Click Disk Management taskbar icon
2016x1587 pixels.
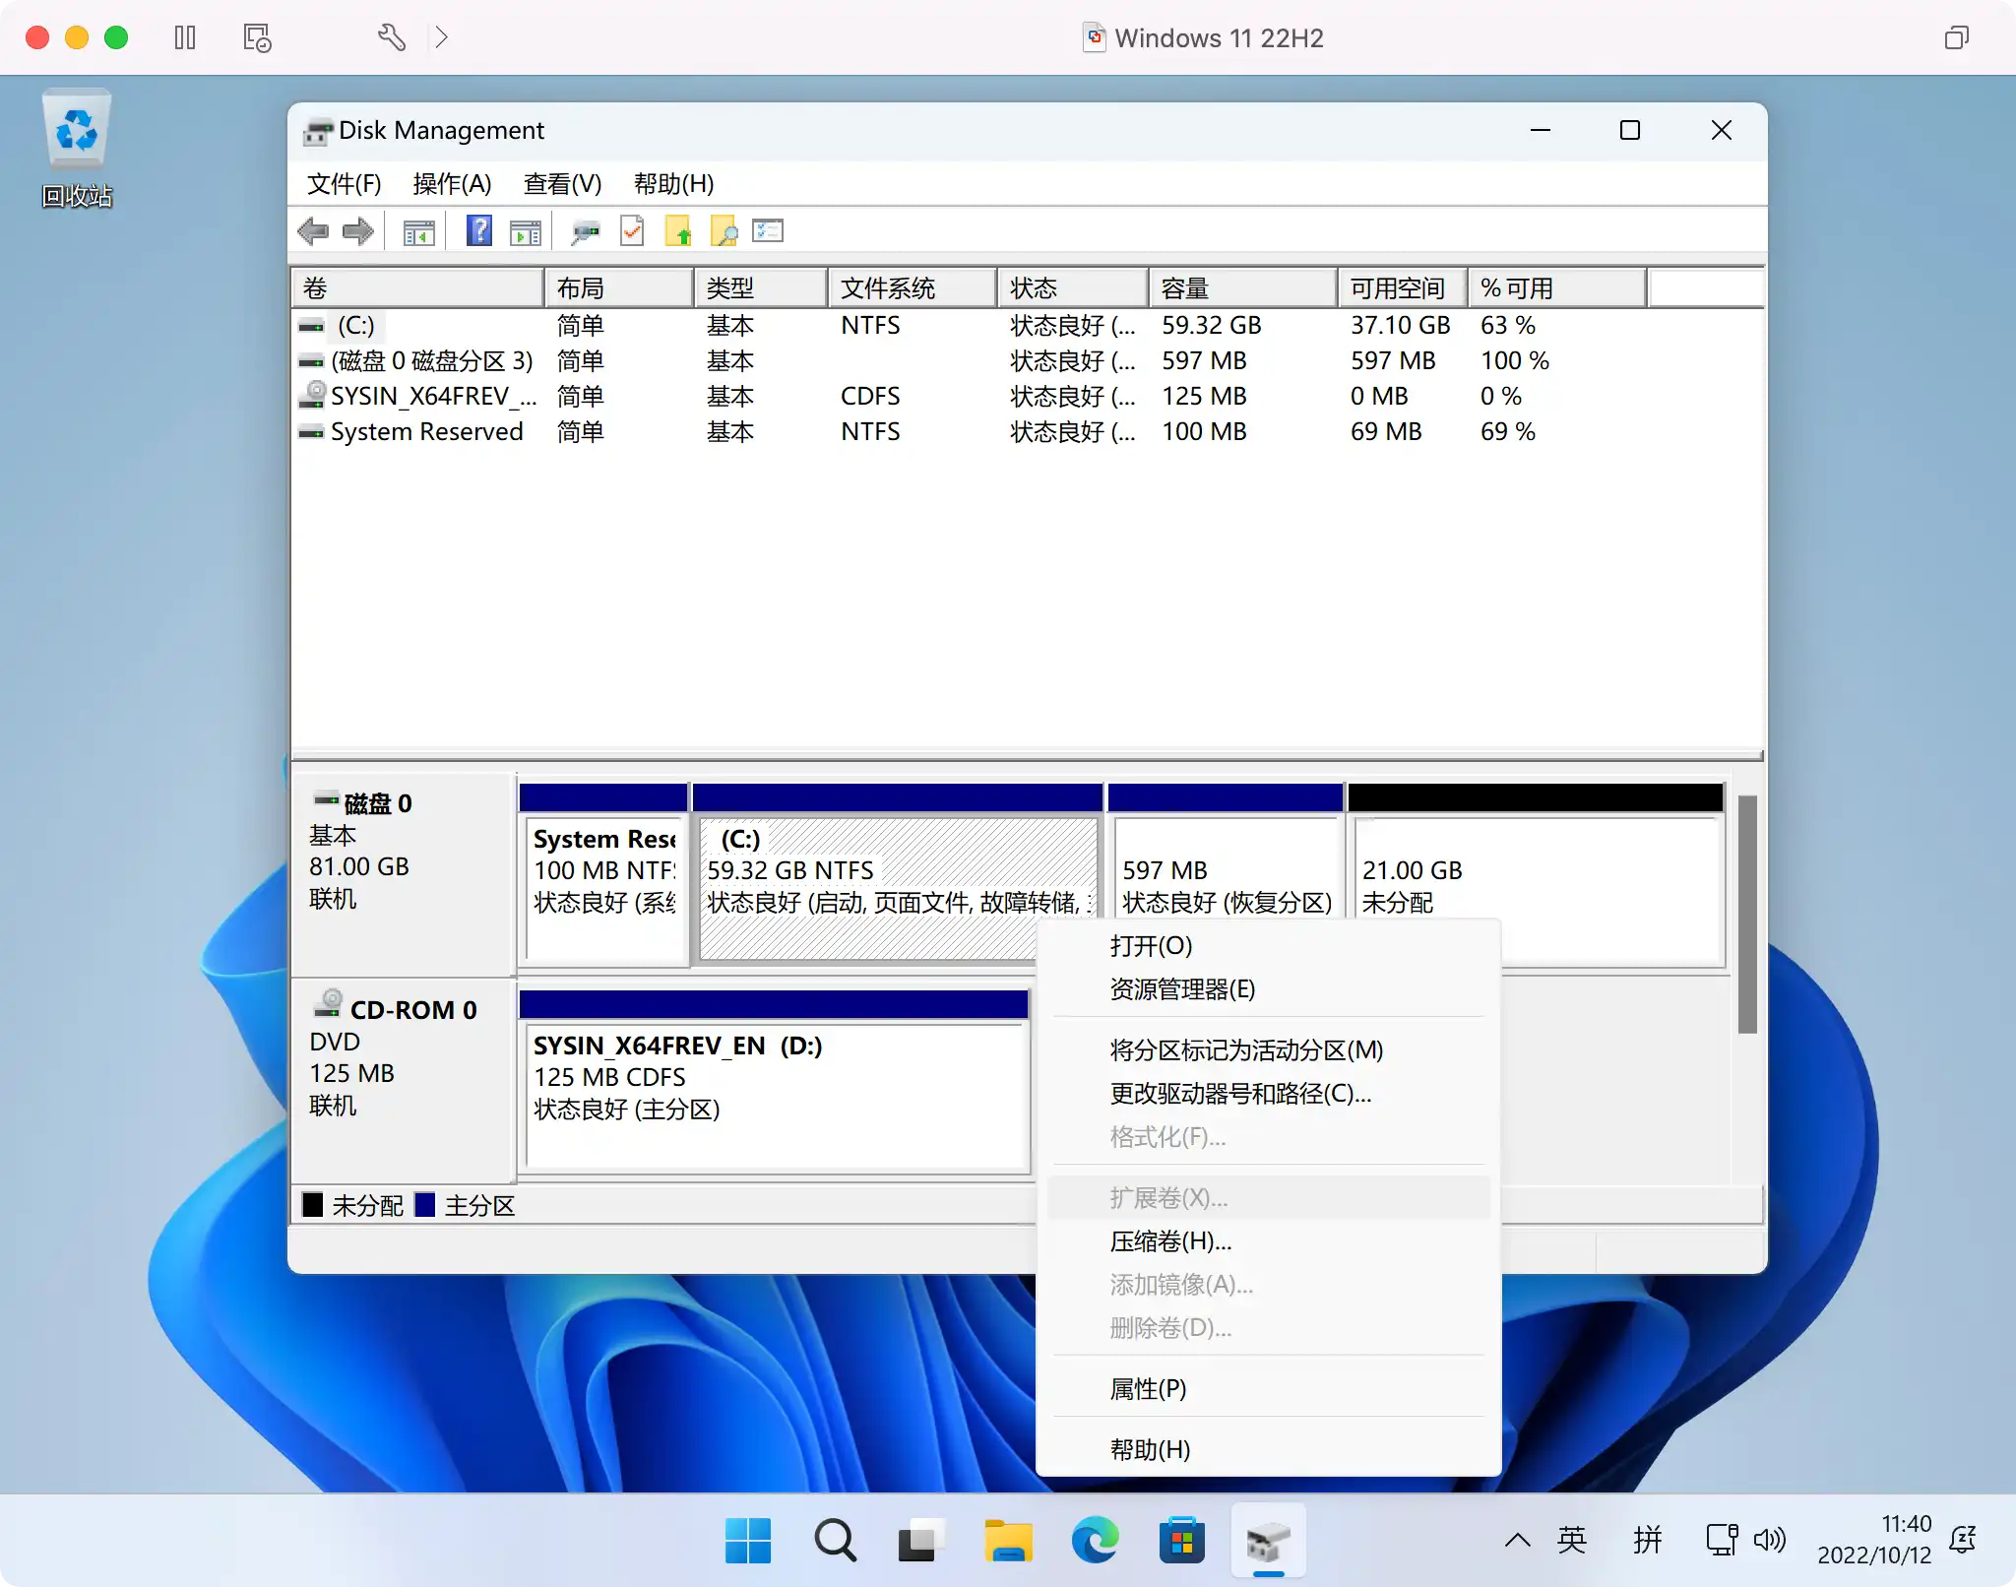coord(1268,1541)
